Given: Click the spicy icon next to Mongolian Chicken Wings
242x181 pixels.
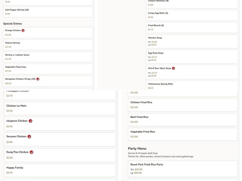Looking at the screenshot, I should tap(38, 79).
